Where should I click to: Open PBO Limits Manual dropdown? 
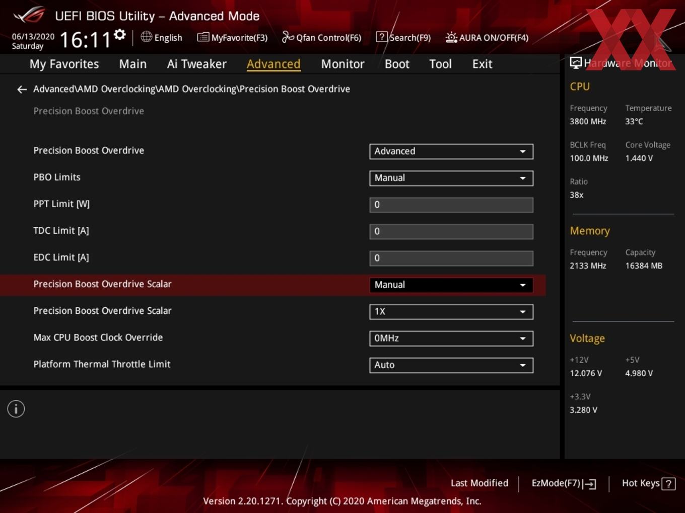click(451, 178)
